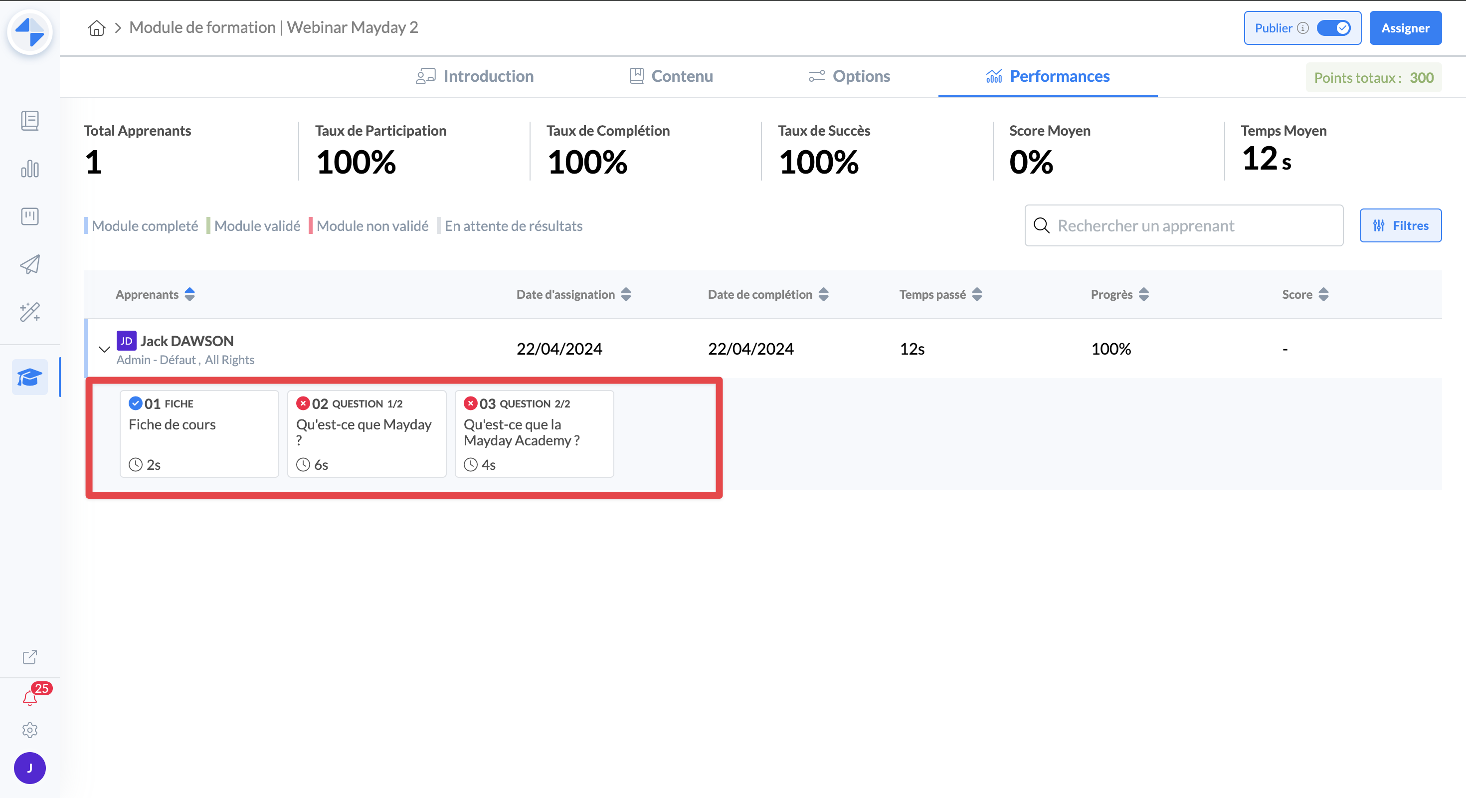Click the home breadcrumb icon
1466x798 pixels.
[97, 28]
